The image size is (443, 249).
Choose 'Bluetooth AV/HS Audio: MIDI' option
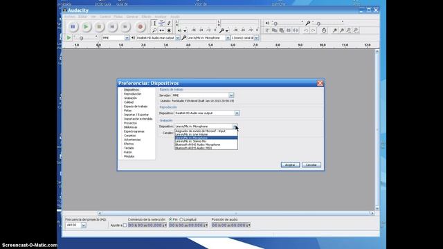click(x=206, y=148)
